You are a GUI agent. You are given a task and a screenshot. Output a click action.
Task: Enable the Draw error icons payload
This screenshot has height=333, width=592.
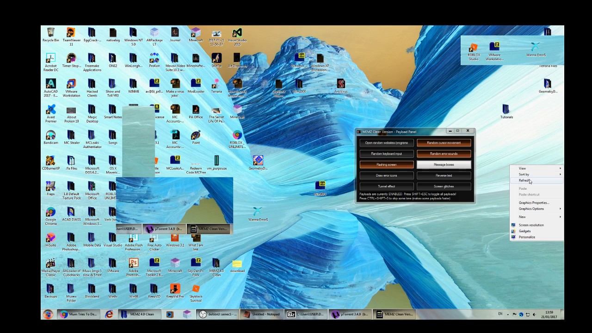pos(387,175)
